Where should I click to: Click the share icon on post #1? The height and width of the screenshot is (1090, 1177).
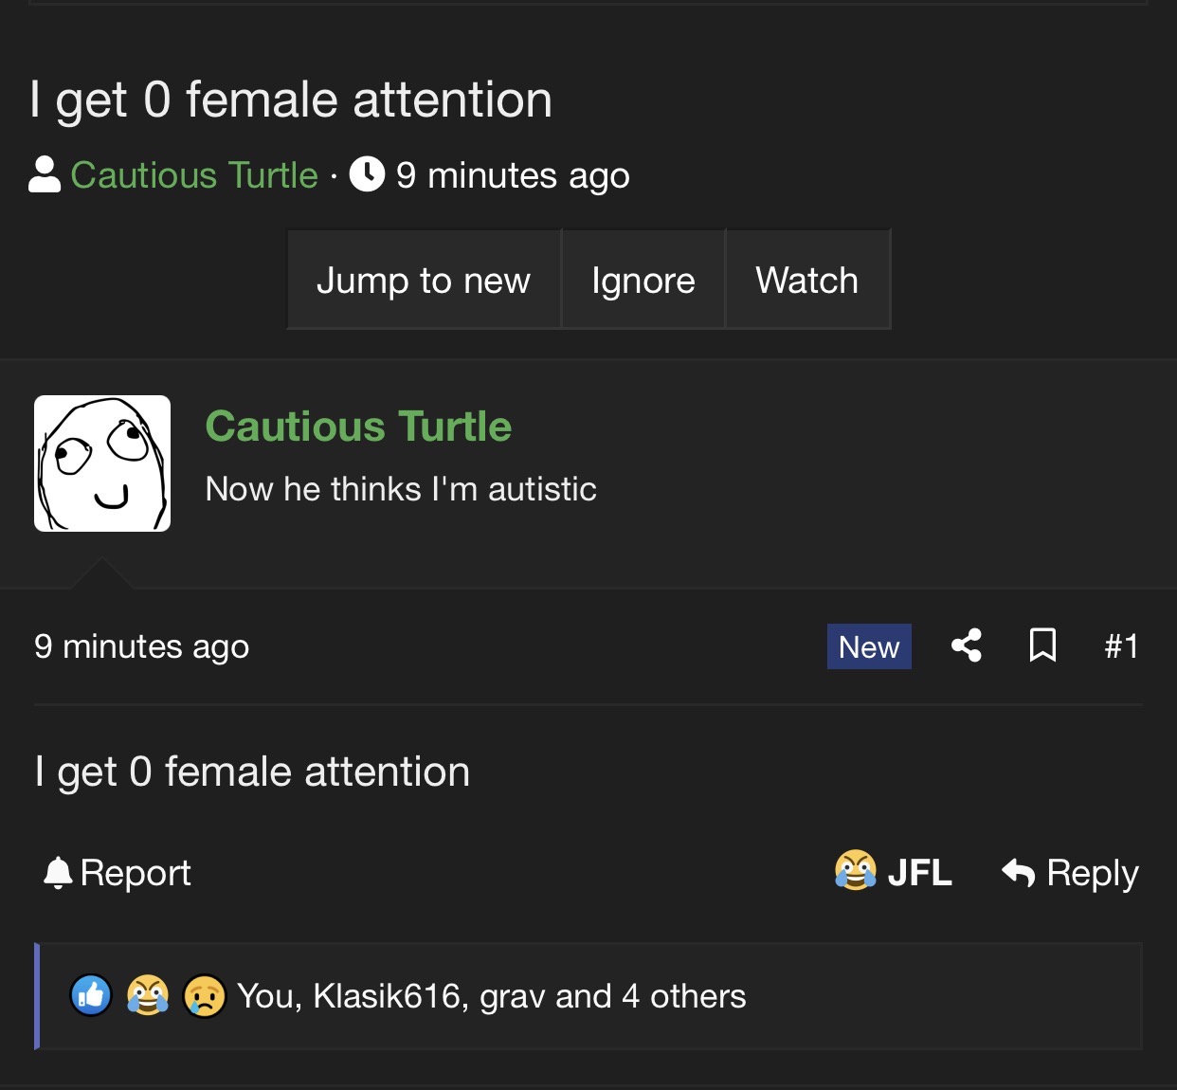coord(966,645)
